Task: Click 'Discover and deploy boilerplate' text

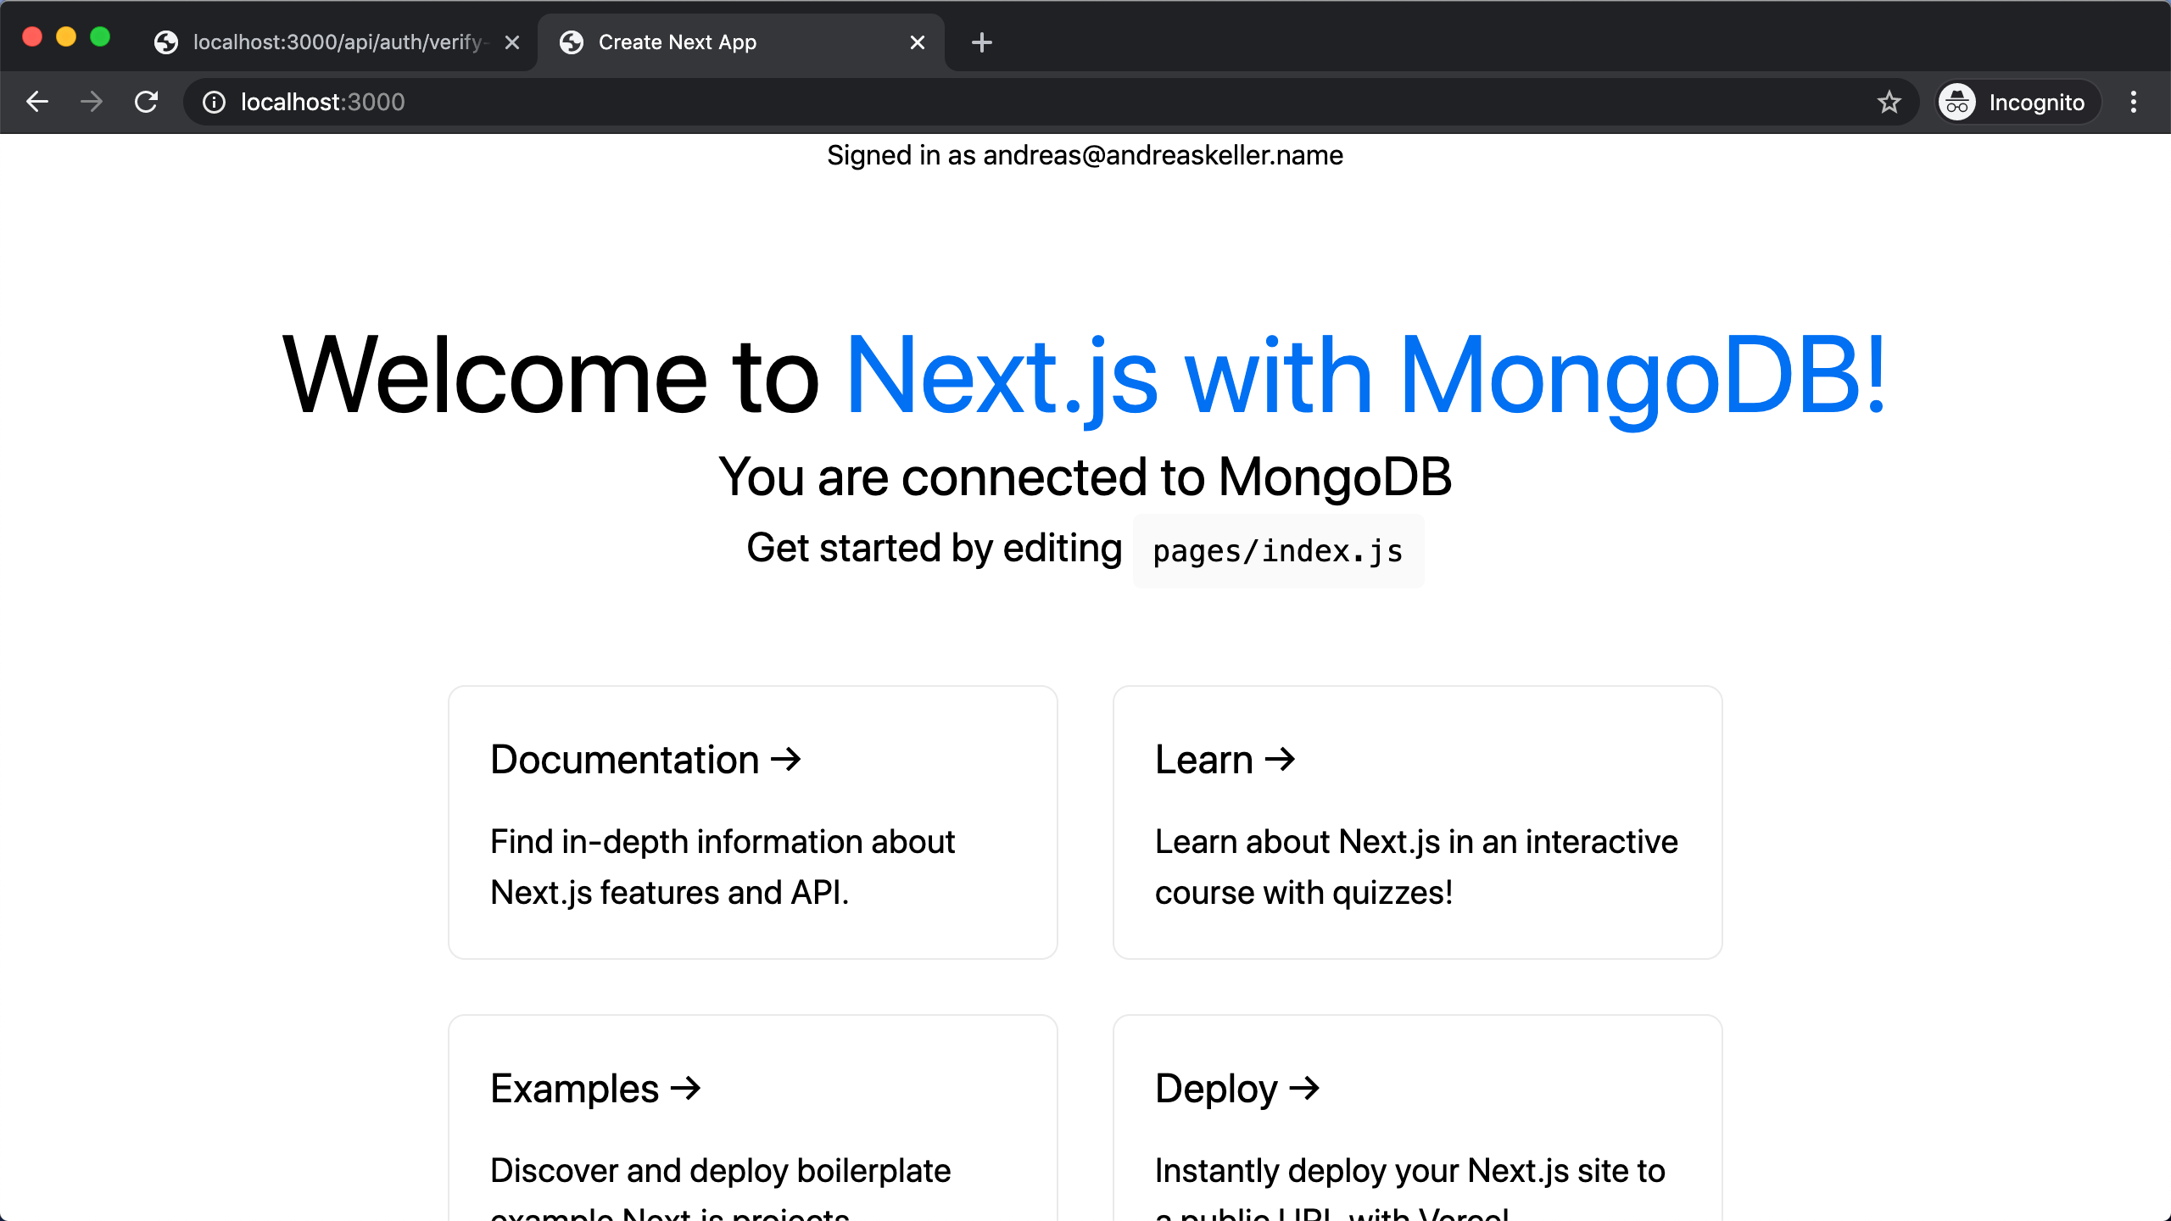Action: 721,1171
